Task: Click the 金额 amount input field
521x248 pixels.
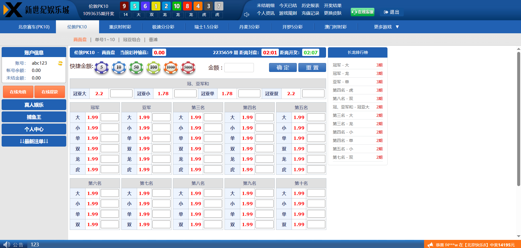Action: click(239, 68)
